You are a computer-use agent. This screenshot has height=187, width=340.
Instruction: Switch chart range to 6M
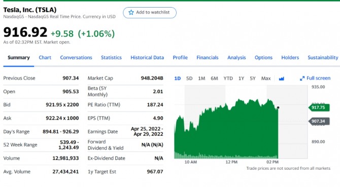click(214, 79)
